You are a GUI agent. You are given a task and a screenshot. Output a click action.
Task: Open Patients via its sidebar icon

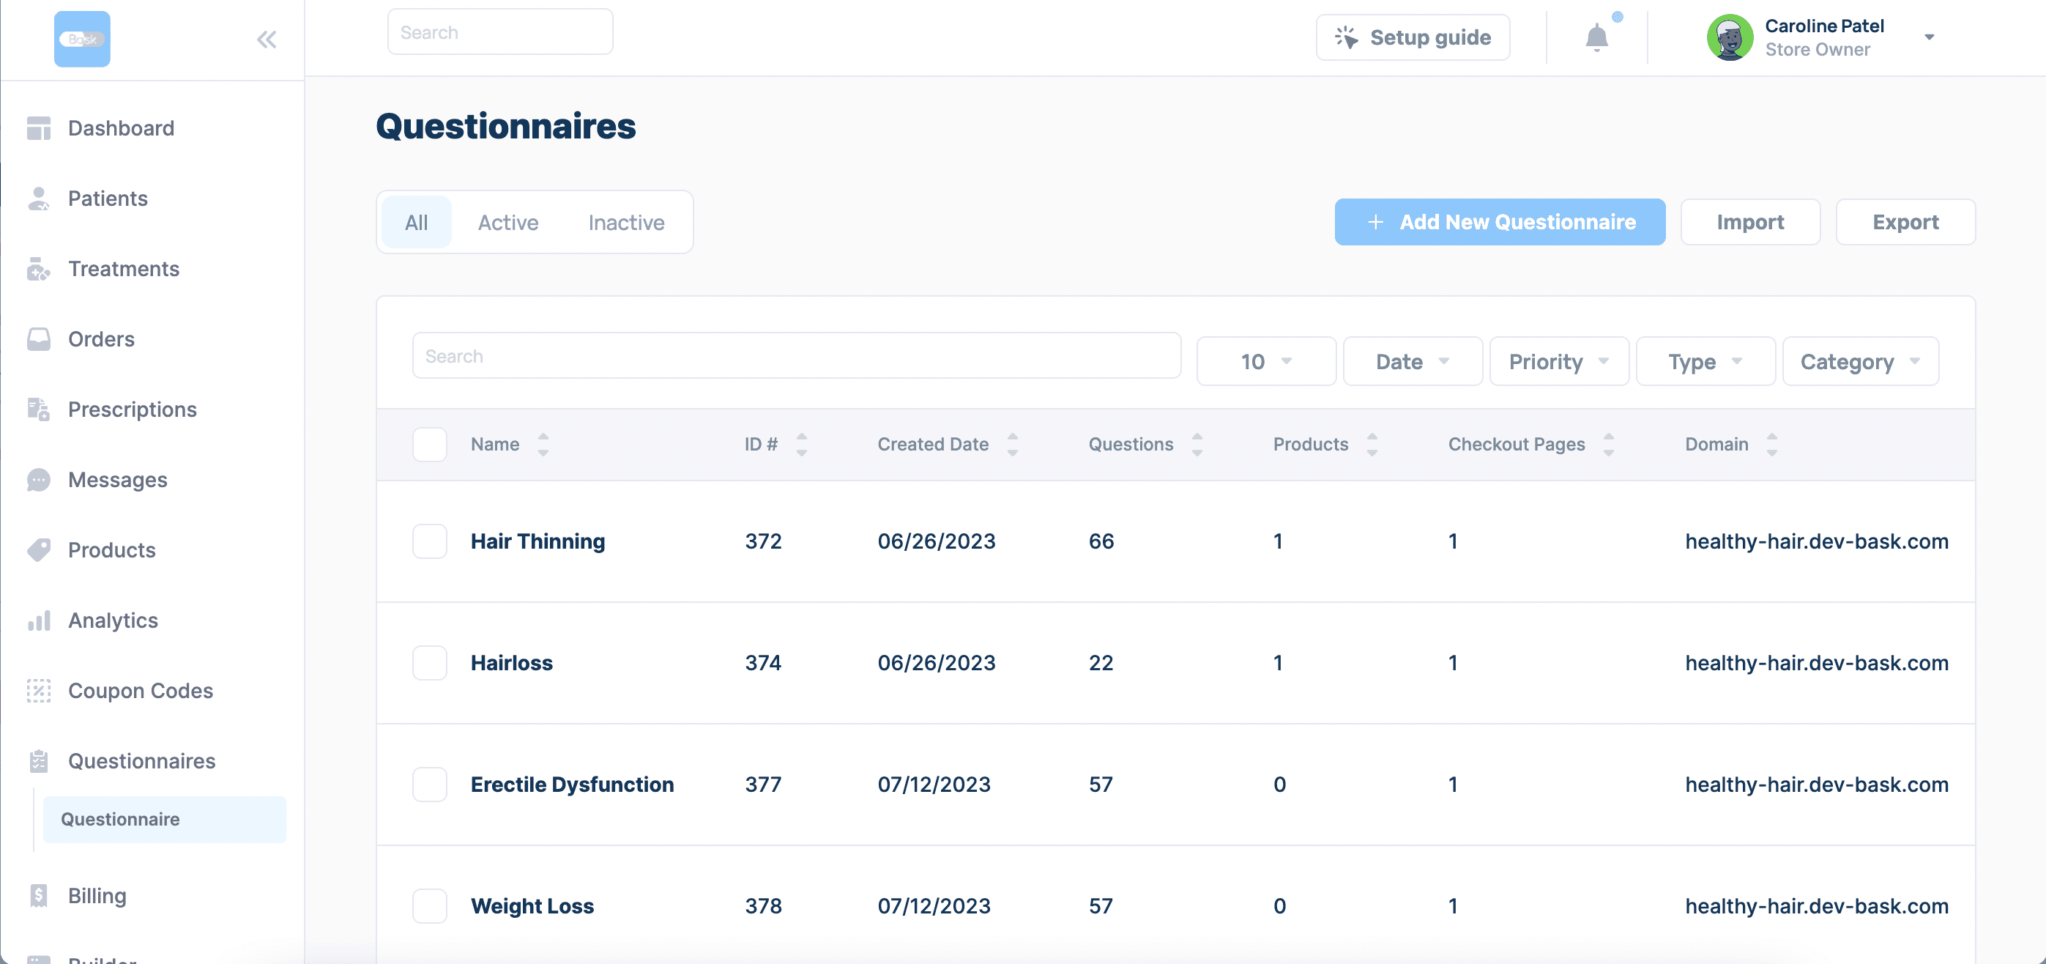(x=38, y=199)
